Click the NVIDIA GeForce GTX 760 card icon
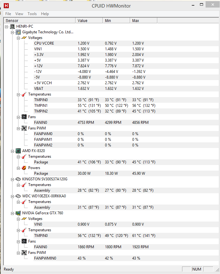Screen dimensions: 220x274 [18, 213]
